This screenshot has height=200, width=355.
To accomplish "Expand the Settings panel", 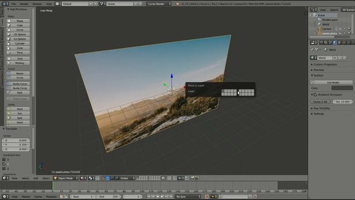I will (317, 114).
